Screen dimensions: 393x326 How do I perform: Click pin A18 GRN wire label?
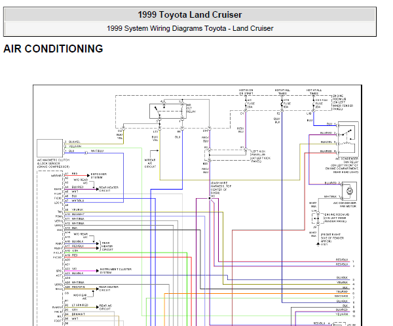pos(75,251)
